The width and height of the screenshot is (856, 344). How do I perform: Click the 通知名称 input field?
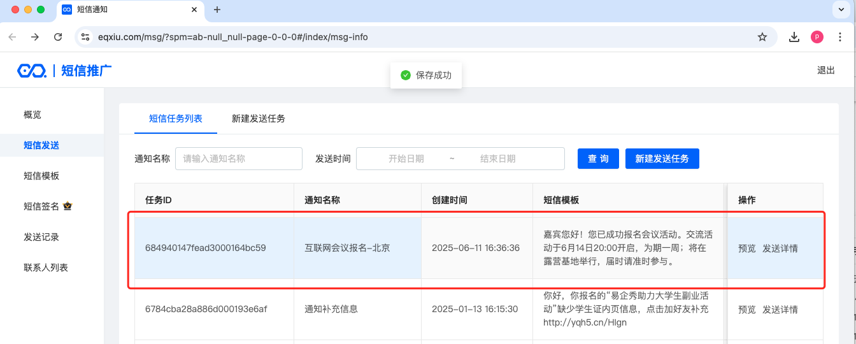(x=238, y=159)
